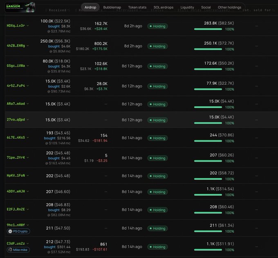278x258 pixels.
Task: Click the '+$175.5K' profit value
Action: (x=100, y=49)
